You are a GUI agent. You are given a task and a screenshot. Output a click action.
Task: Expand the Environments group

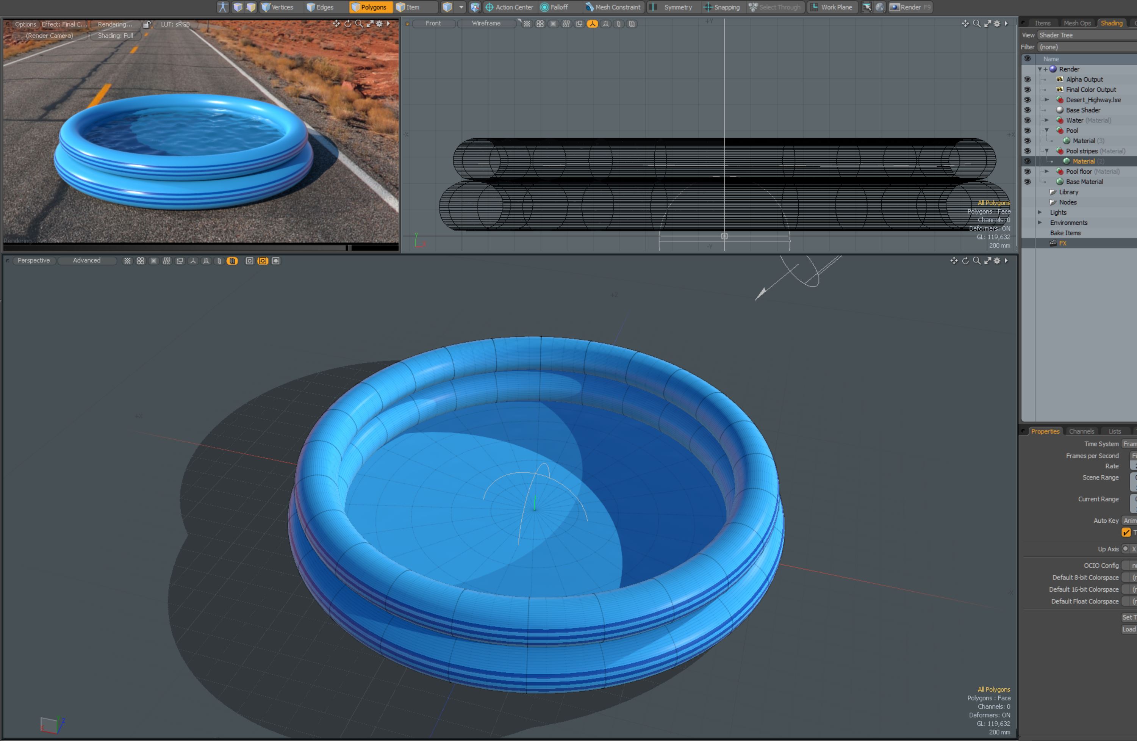pyautogui.click(x=1040, y=223)
